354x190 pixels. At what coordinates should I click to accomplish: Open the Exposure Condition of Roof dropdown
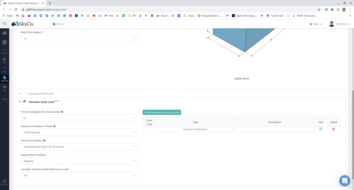(79, 132)
